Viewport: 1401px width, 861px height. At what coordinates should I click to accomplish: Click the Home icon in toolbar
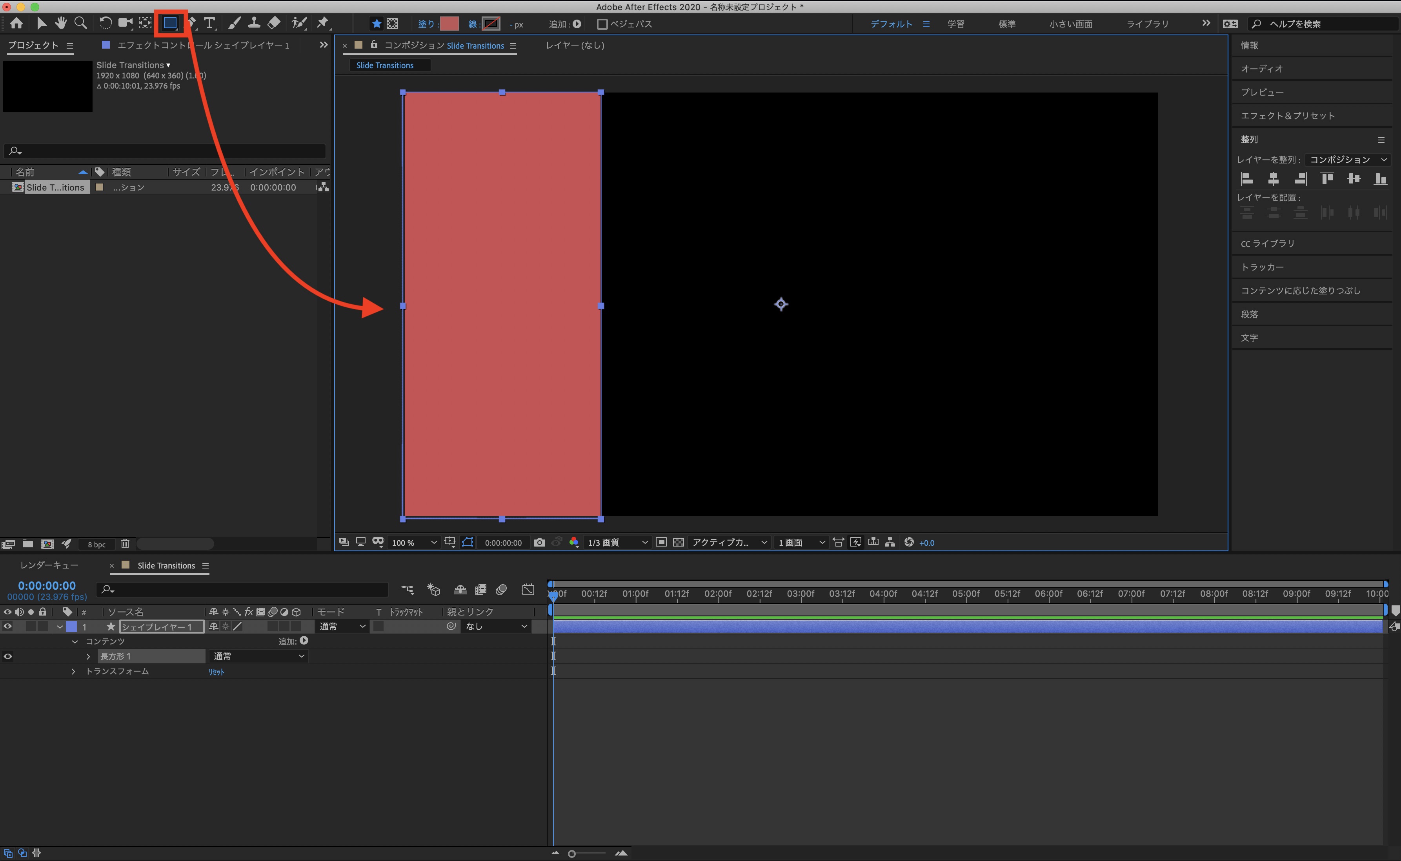[x=16, y=24]
